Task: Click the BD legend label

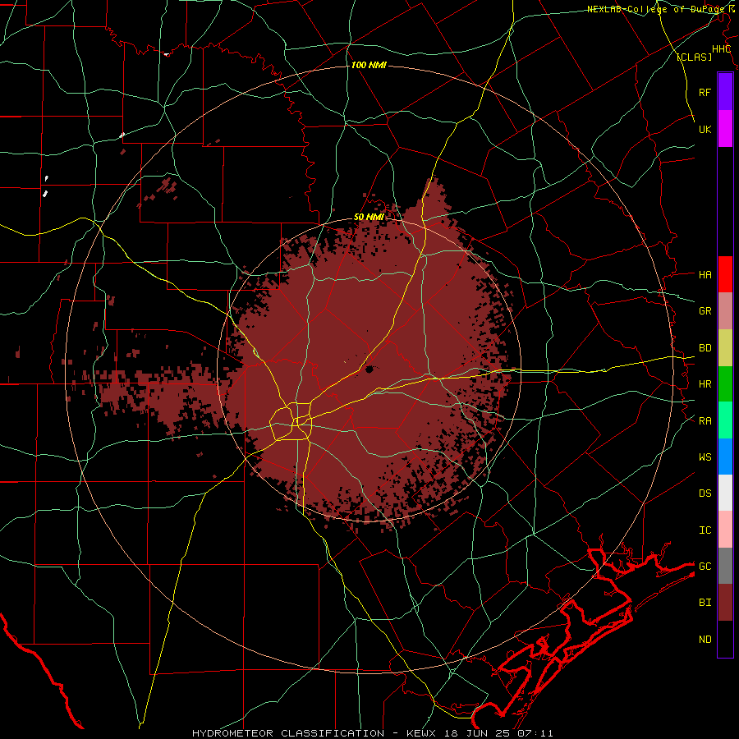Action: [x=705, y=348]
